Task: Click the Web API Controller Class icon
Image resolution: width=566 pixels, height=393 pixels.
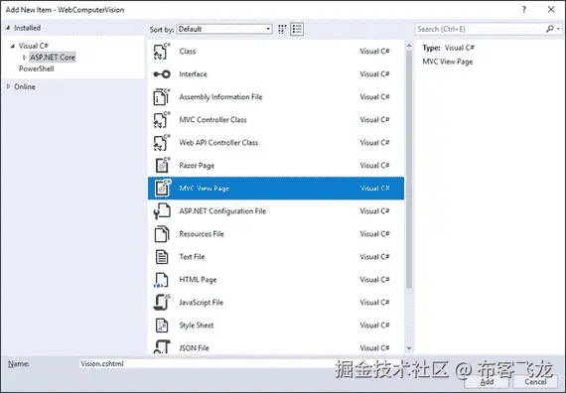Action: [162, 143]
